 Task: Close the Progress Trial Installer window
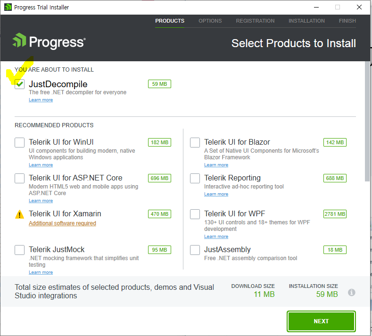pos(359,7)
